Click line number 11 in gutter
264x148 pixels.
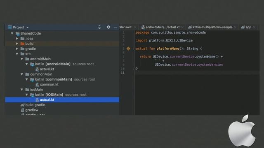(123, 73)
